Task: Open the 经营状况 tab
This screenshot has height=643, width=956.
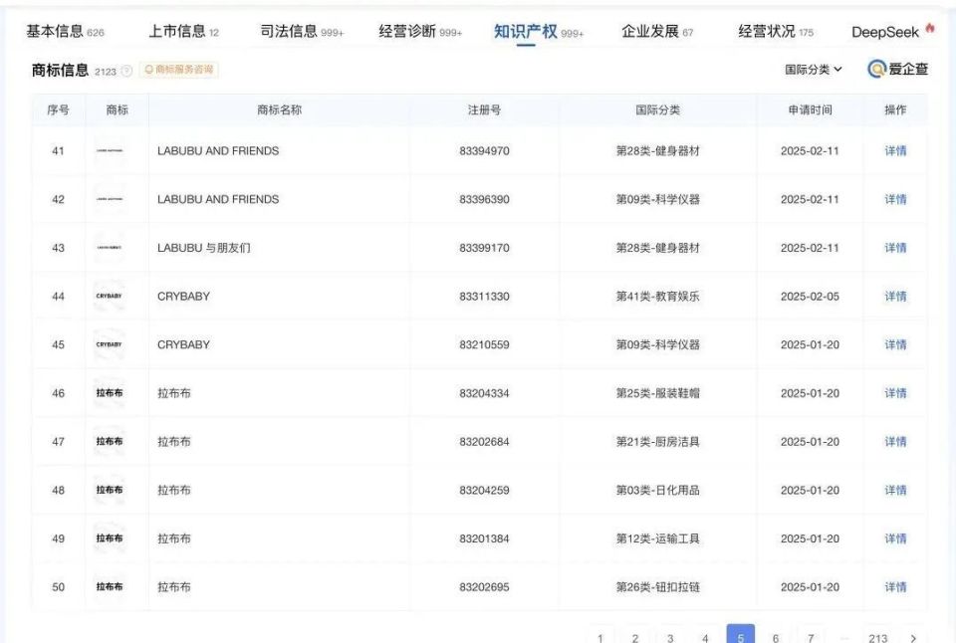Action: click(776, 32)
